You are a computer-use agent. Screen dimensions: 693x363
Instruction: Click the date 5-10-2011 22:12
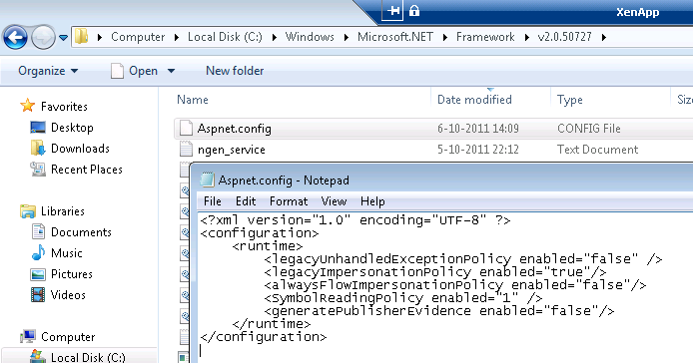pos(478,150)
